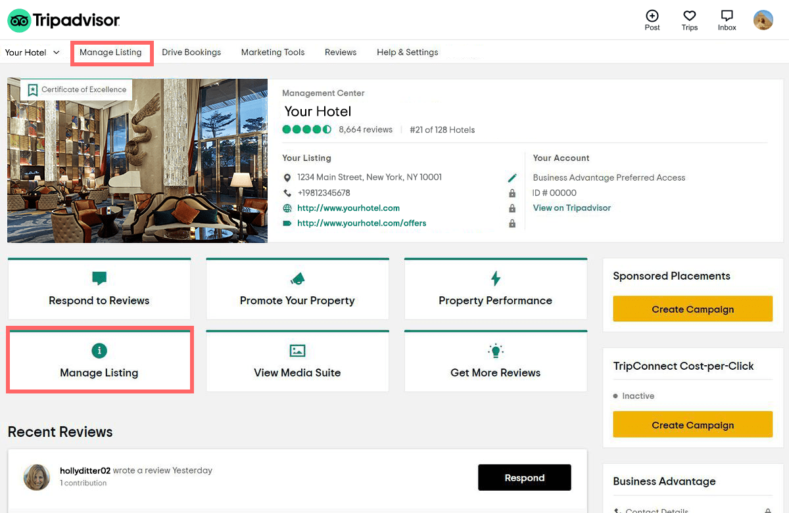The height and width of the screenshot is (513, 789).
Task: Click the Inactive status label
Action: [638, 396]
